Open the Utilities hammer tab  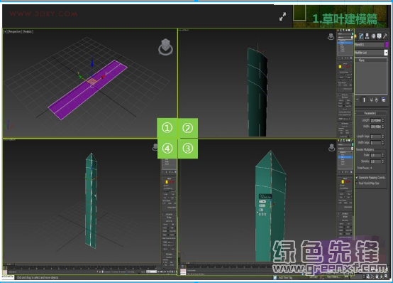click(x=385, y=36)
